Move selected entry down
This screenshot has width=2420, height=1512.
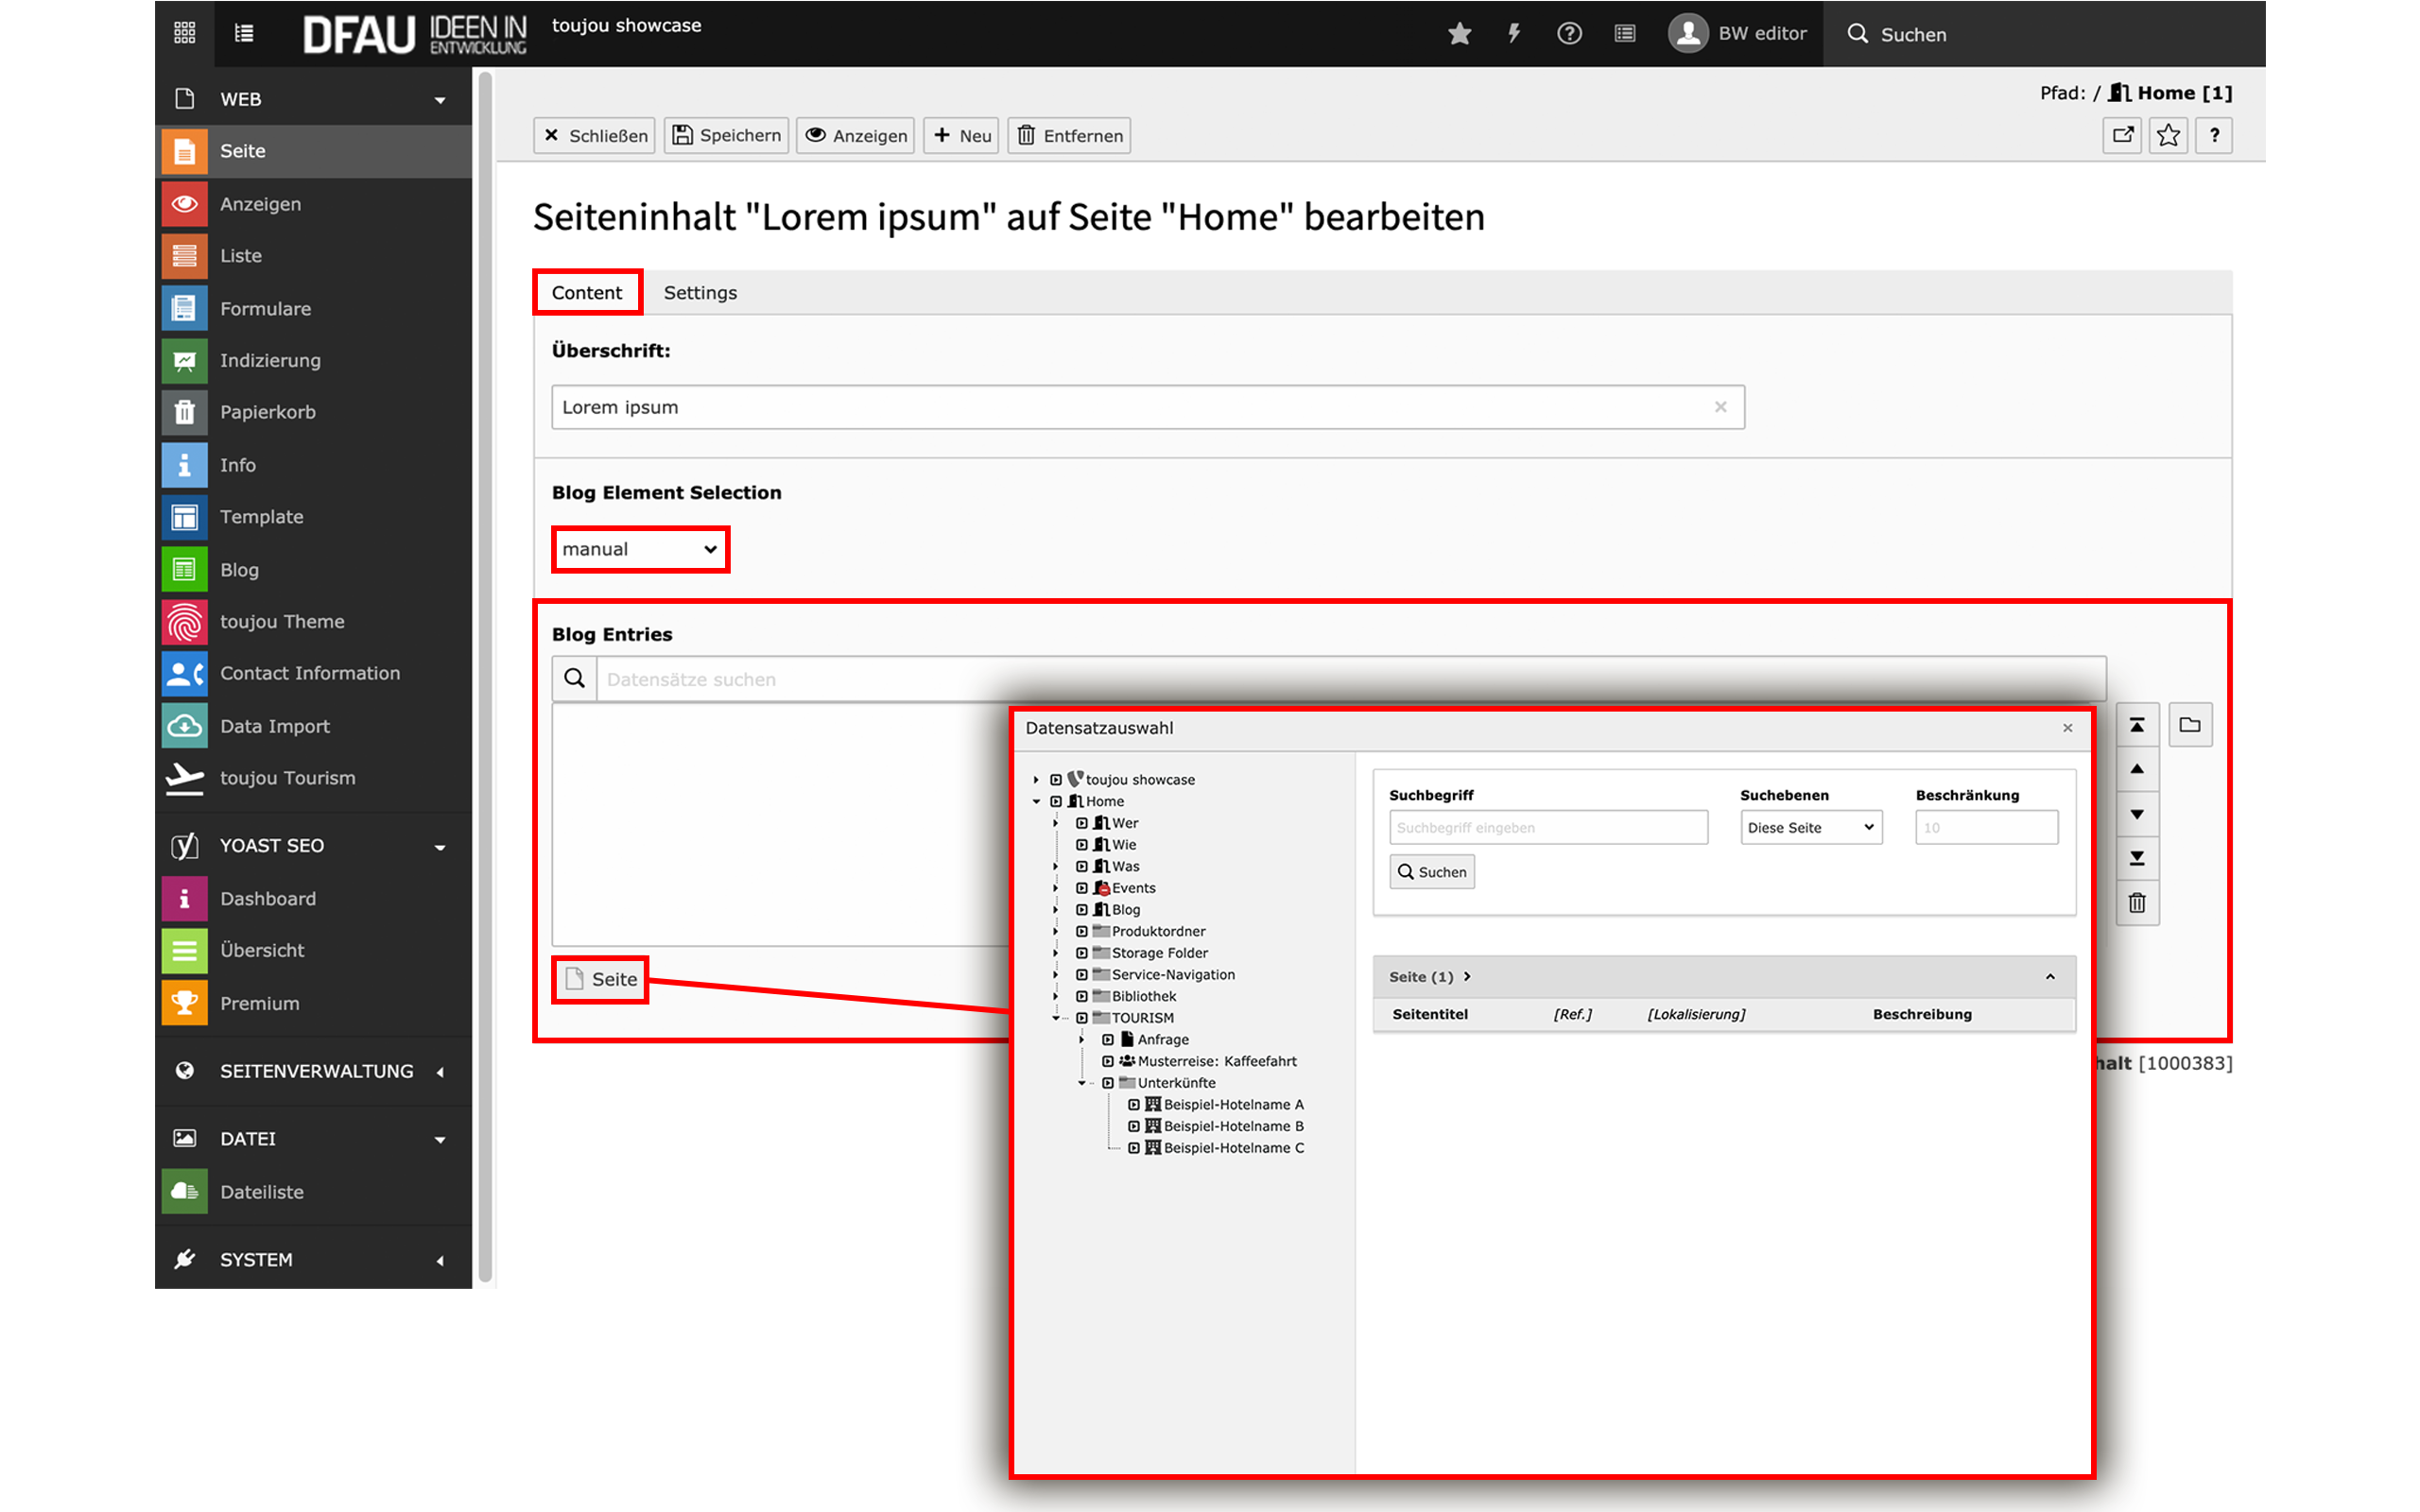2137,814
